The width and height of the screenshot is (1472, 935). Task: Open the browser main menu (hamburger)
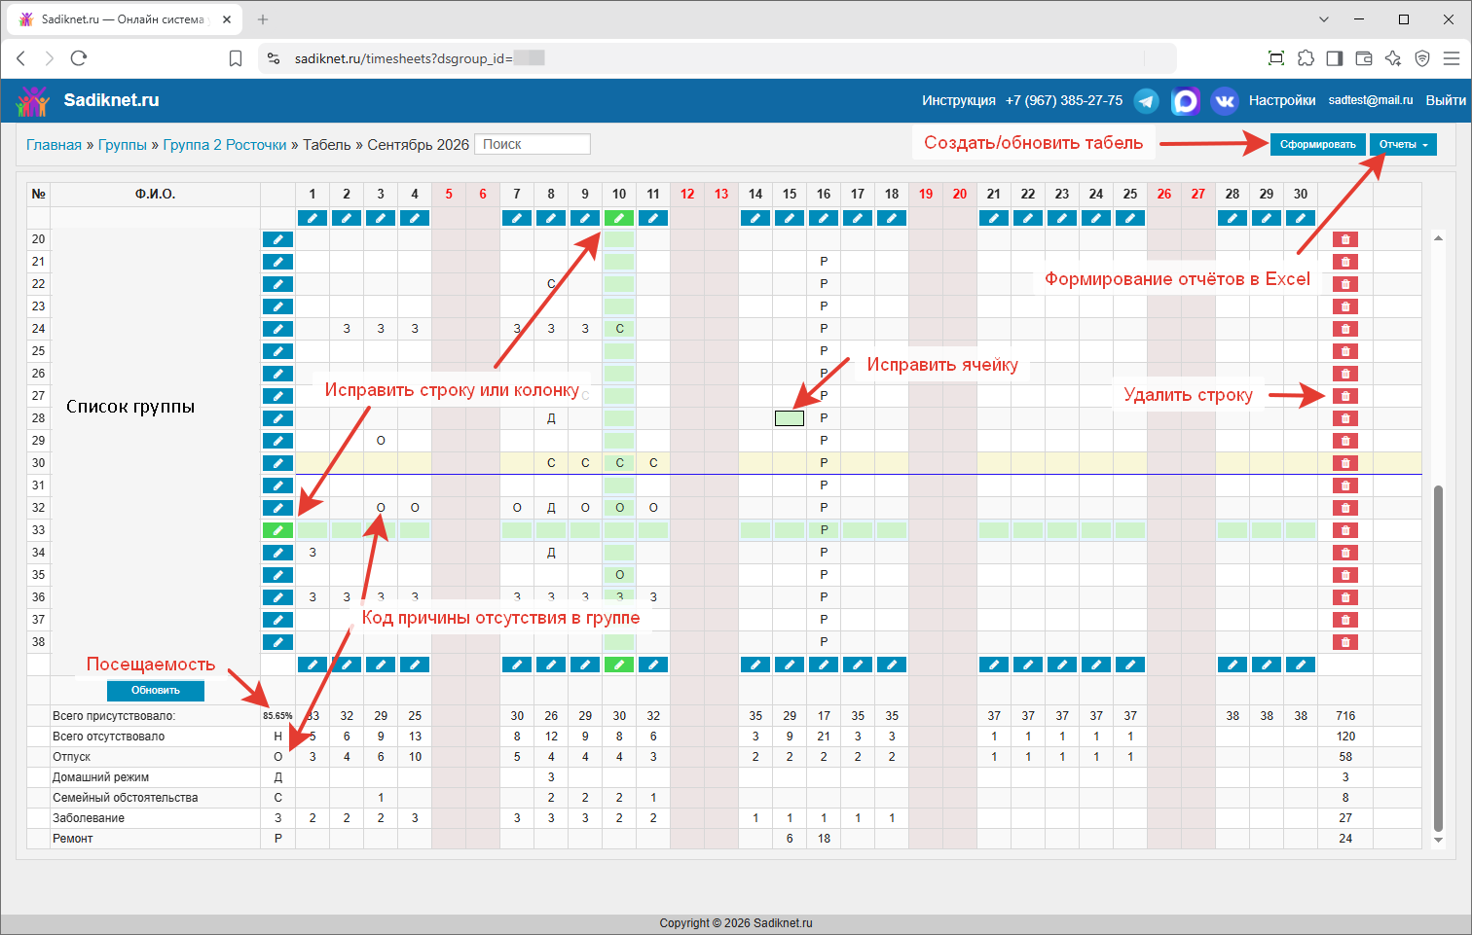coord(1452,58)
